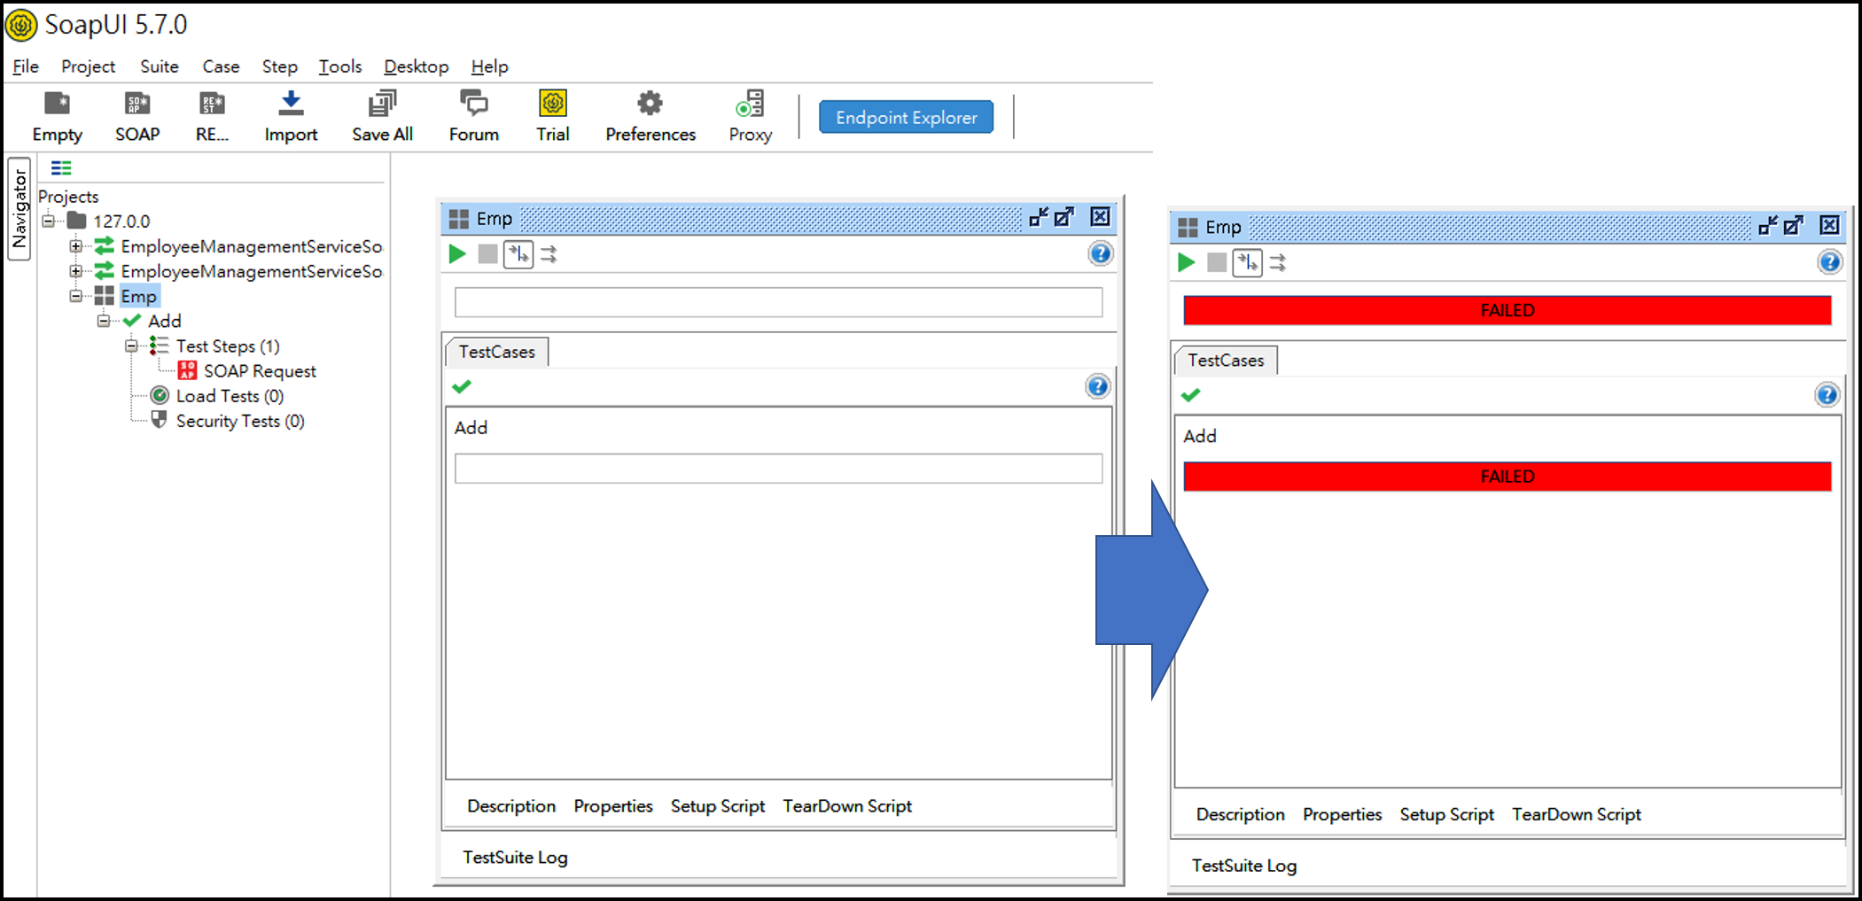The width and height of the screenshot is (1862, 901).
Task: Open the Forum toolbar icon
Action: [474, 105]
